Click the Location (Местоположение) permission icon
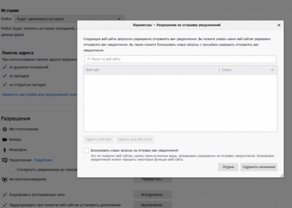This screenshot has height=208, width=292. [5, 129]
